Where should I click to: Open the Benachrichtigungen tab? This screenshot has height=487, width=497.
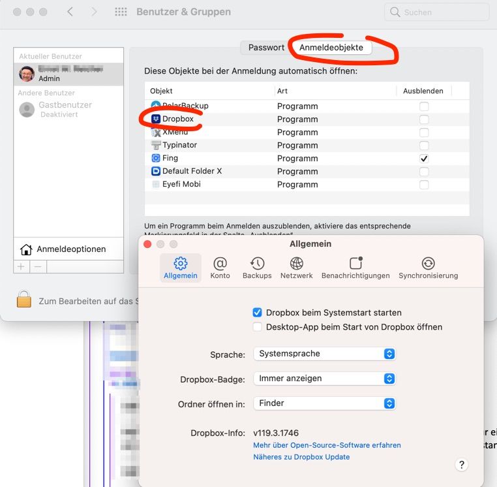(x=355, y=268)
